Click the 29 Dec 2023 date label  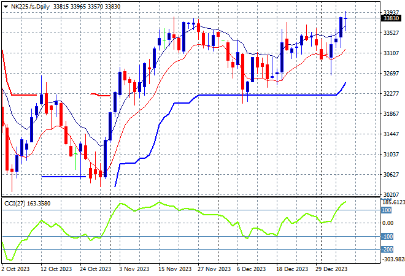click(333, 269)
